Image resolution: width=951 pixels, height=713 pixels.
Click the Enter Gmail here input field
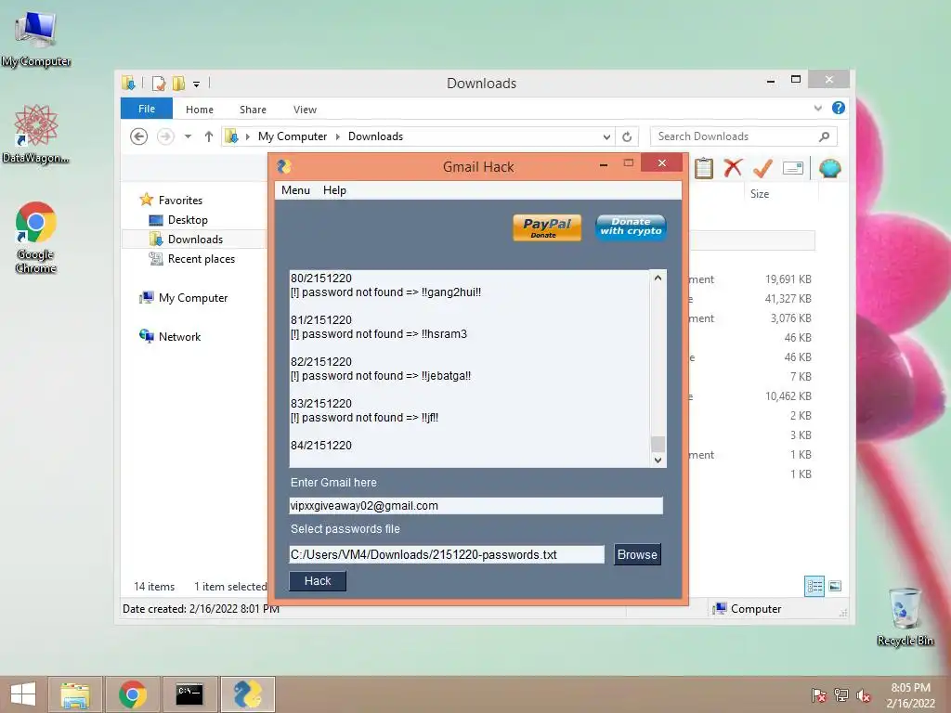475,506
